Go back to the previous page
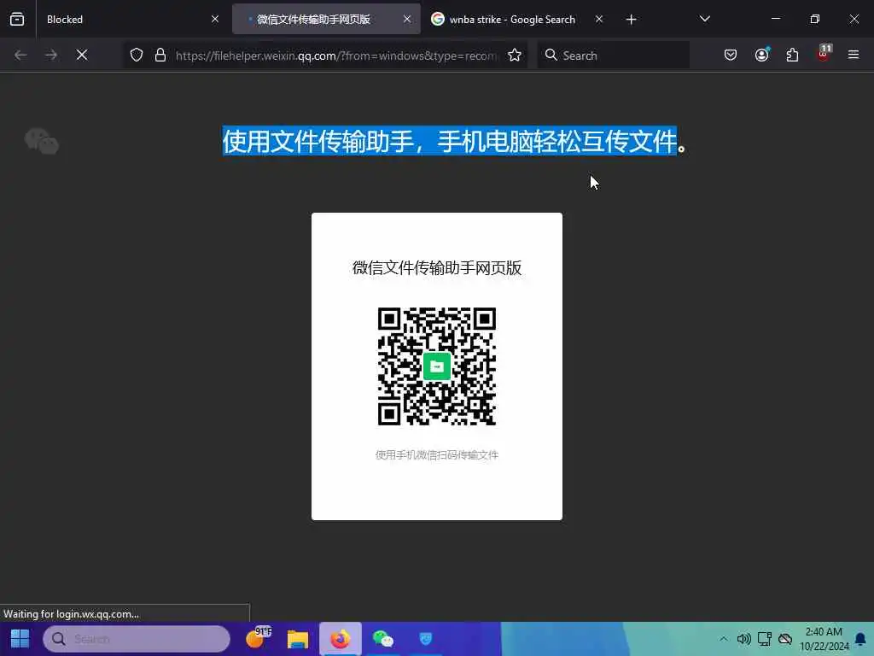The height and width of the screenshot is (656, 874). pyautogui.click(x=20, y=56)
